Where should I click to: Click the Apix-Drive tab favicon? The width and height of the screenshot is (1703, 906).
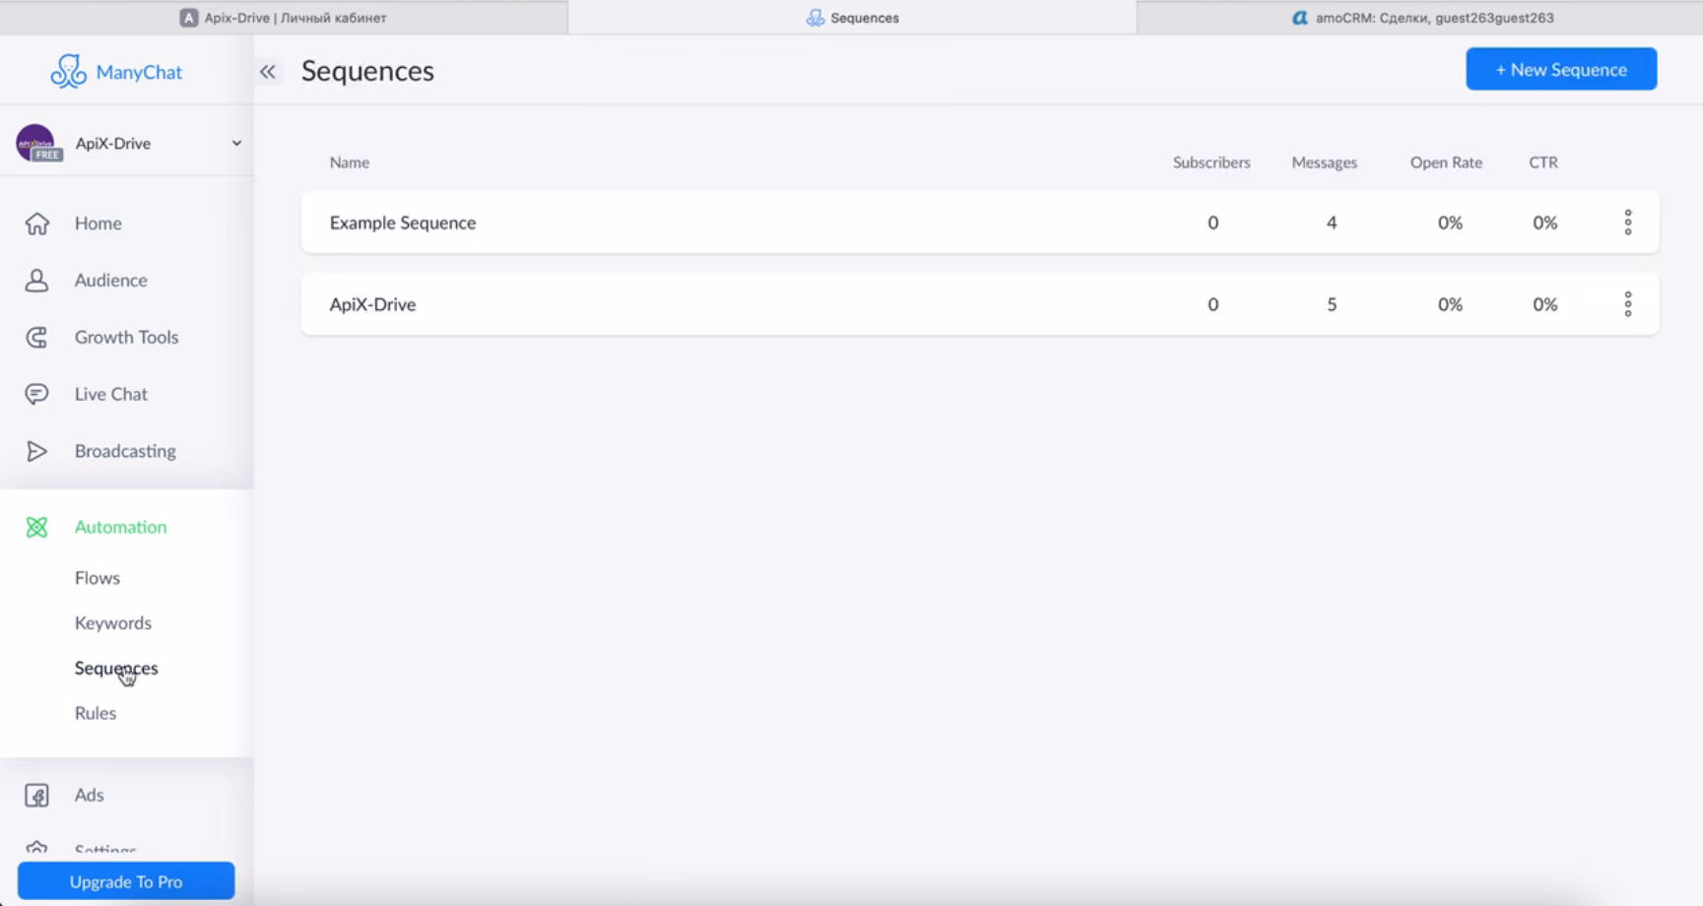189,18
